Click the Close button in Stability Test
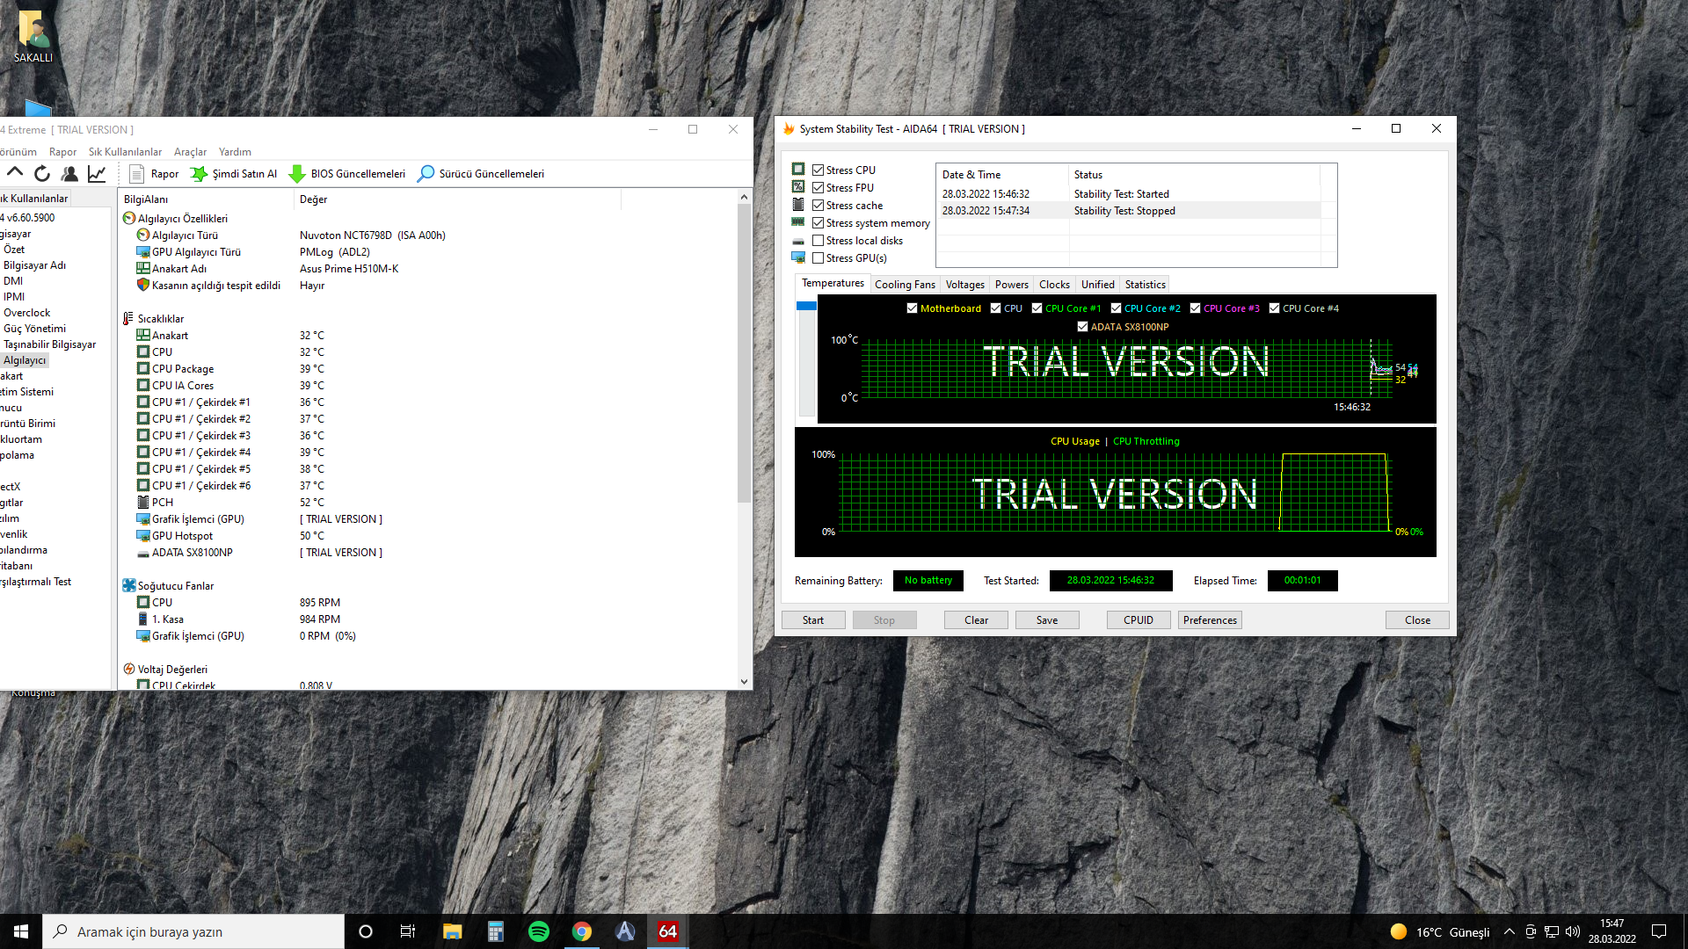Screen dimensions: 1688x949 click(1417, 620)
